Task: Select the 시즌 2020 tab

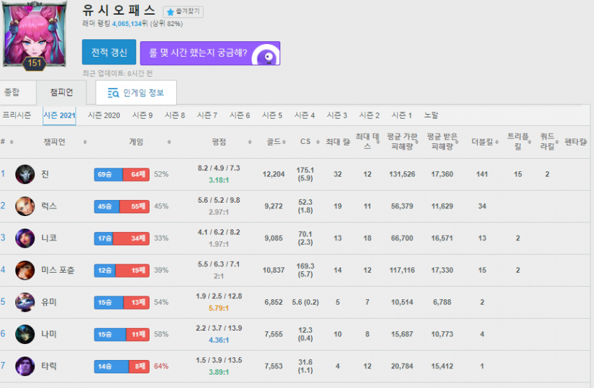Action: pos(104,115)
